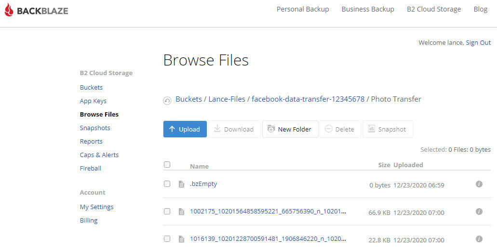497x251 pixels.
Task: Check the 1002175 file checkbox
Action: click(x=167, y=211)
